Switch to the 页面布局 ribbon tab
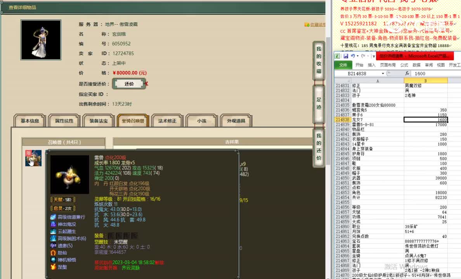461x279 pixels. [x=388, y=65]
